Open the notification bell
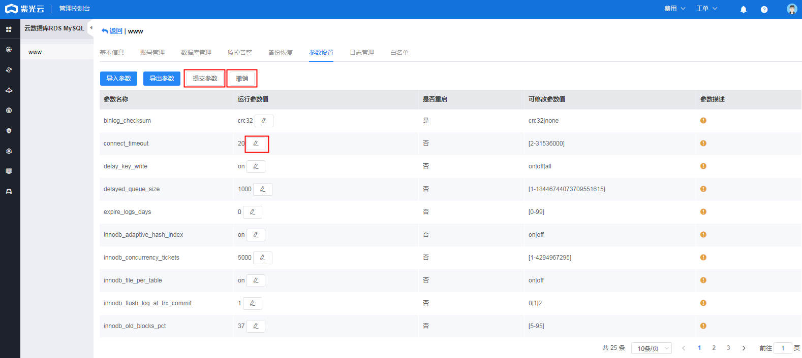802x358 pixels. point(743,9)
